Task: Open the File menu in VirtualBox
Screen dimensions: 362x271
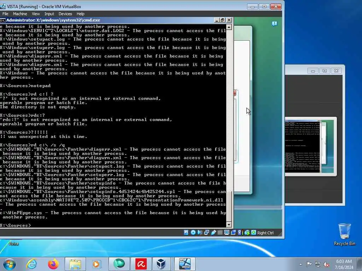Action: click(5, 14)
